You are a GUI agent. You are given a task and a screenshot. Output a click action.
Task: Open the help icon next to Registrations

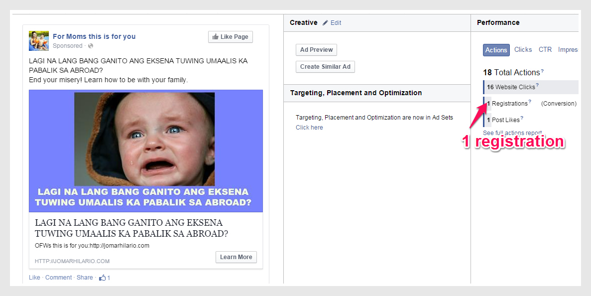530,102
